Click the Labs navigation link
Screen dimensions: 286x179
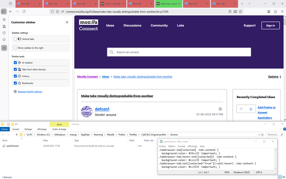coord(180,25)
